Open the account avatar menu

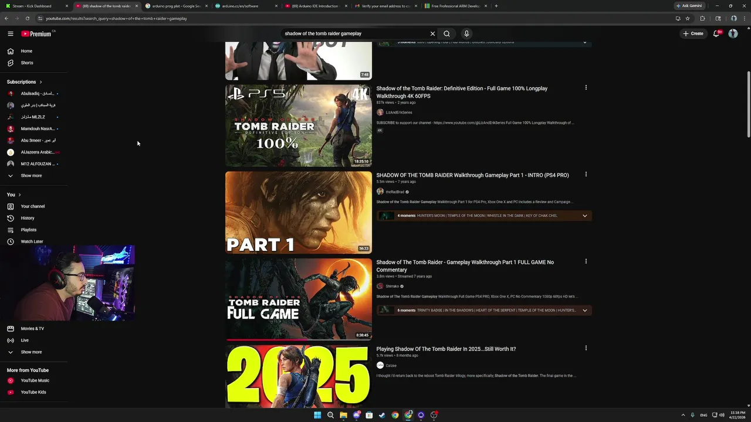pos(733,33)
